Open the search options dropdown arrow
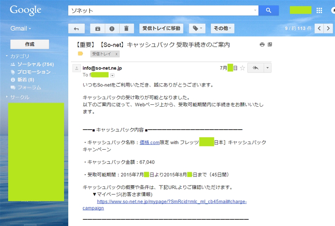 [255, 10]
